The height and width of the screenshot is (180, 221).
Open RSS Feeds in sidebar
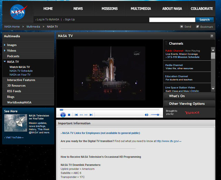(x=14, y=91)
